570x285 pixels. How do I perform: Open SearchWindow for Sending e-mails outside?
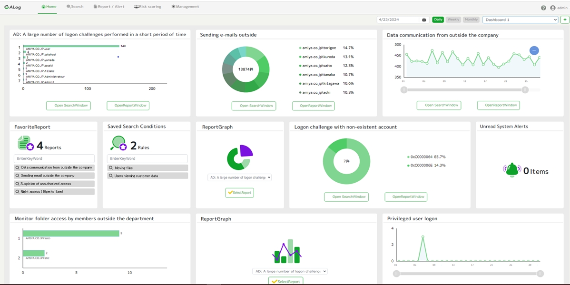254,106
